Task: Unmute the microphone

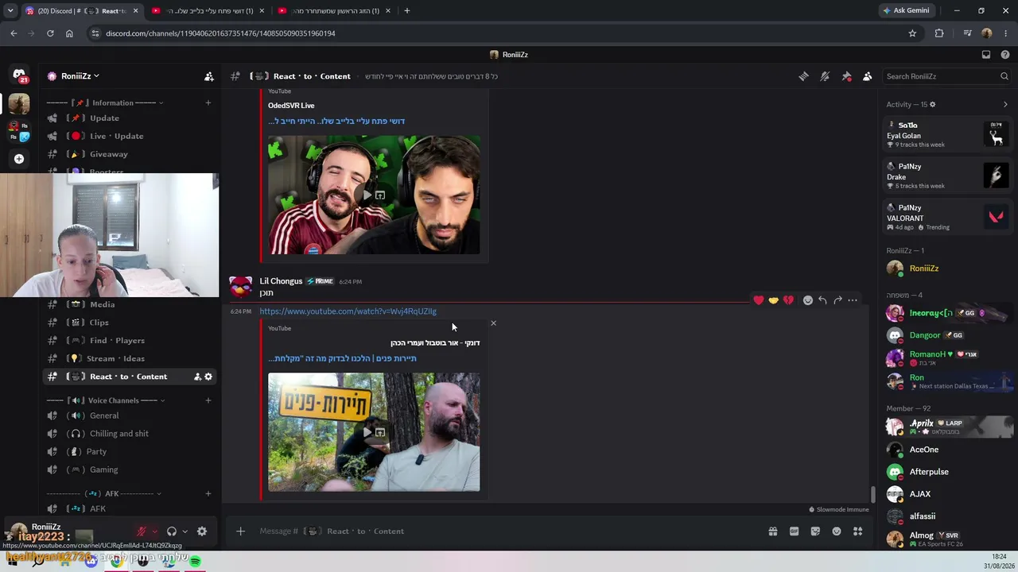Action: [x=142, y=531]
